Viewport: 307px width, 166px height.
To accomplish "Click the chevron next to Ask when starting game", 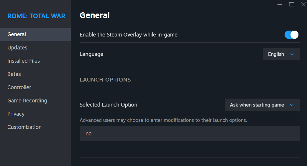I will [x=292, y=105].
